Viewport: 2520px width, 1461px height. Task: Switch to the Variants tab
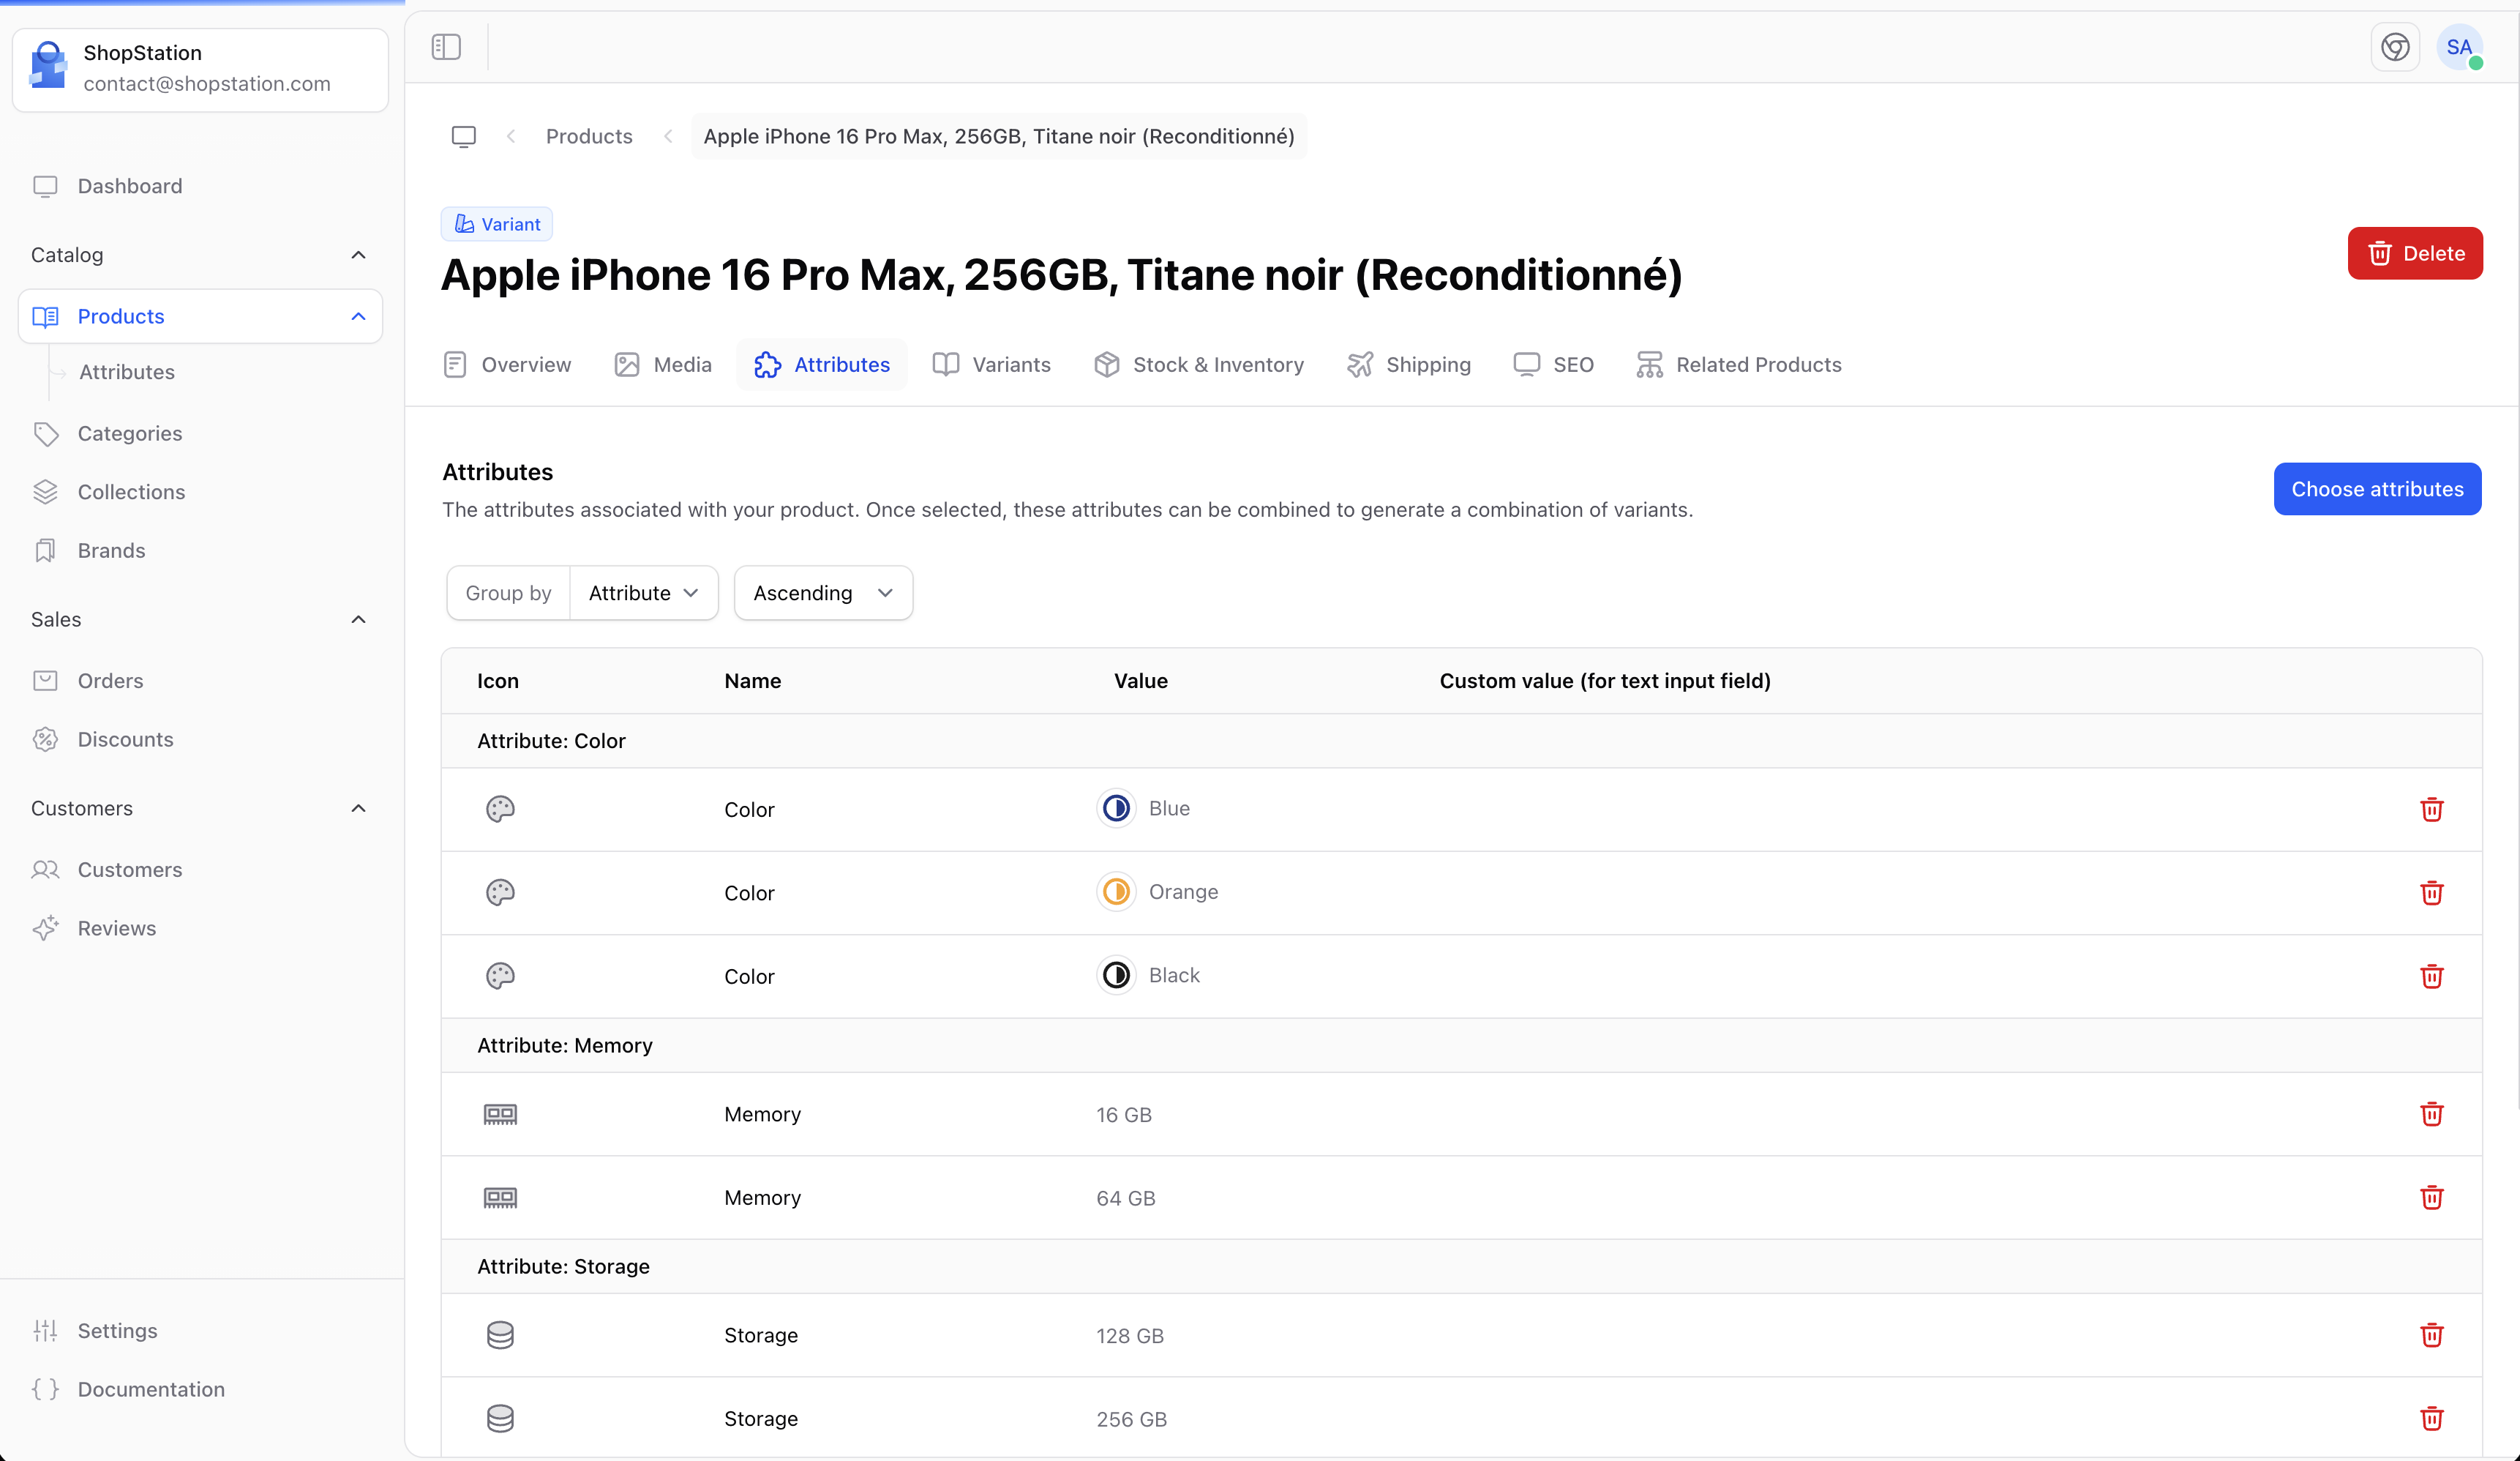(991, 365)
